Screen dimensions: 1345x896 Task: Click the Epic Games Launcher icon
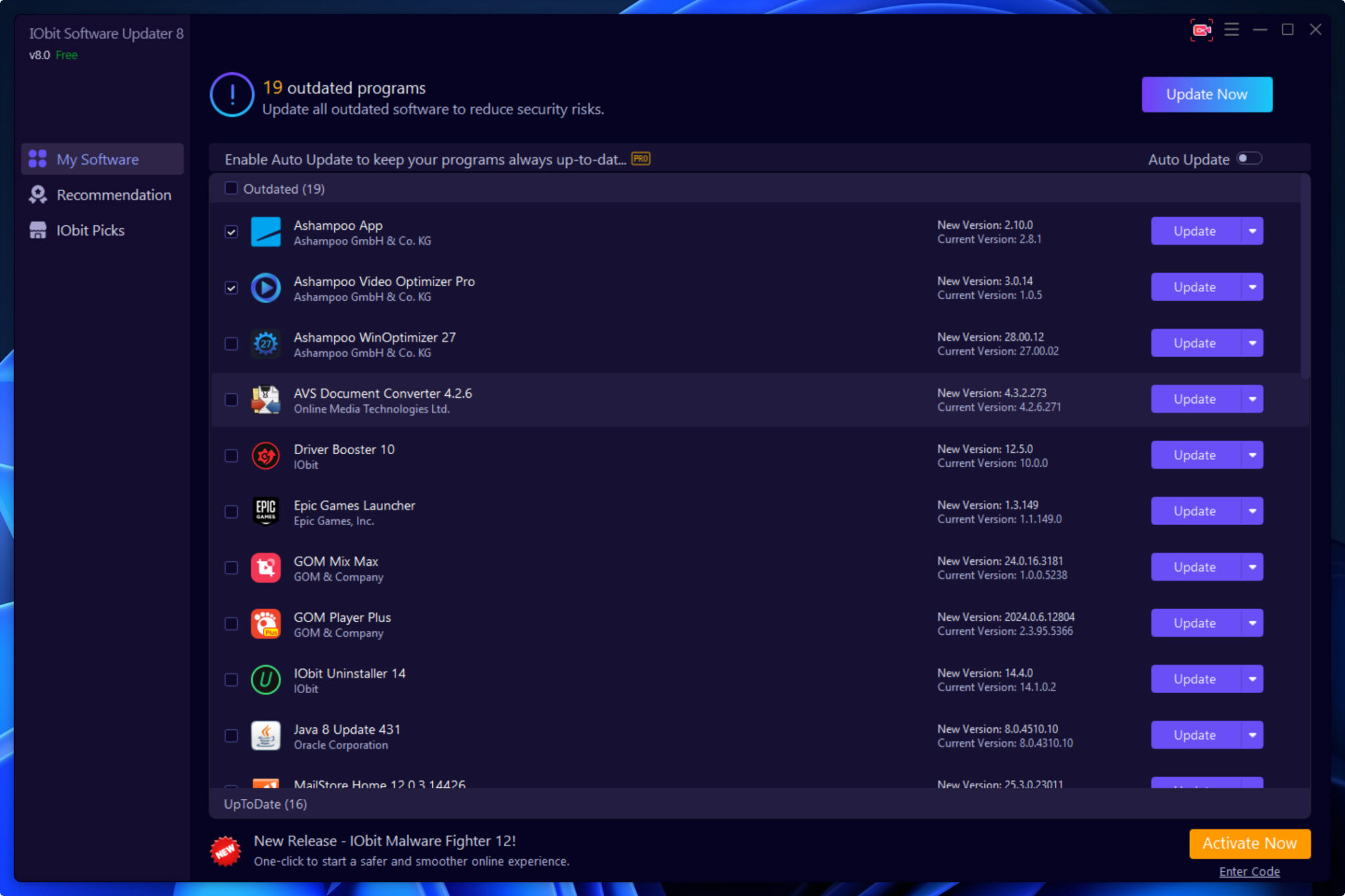point(265,512)
